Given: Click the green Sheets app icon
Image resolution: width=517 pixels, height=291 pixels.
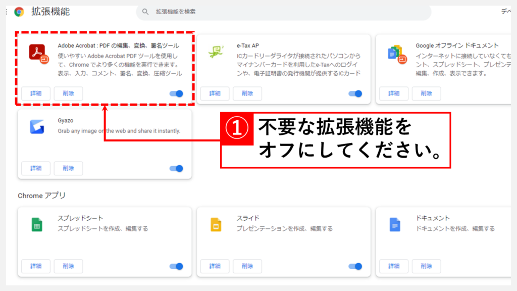Looking at the screenshot, I should 37,225.
